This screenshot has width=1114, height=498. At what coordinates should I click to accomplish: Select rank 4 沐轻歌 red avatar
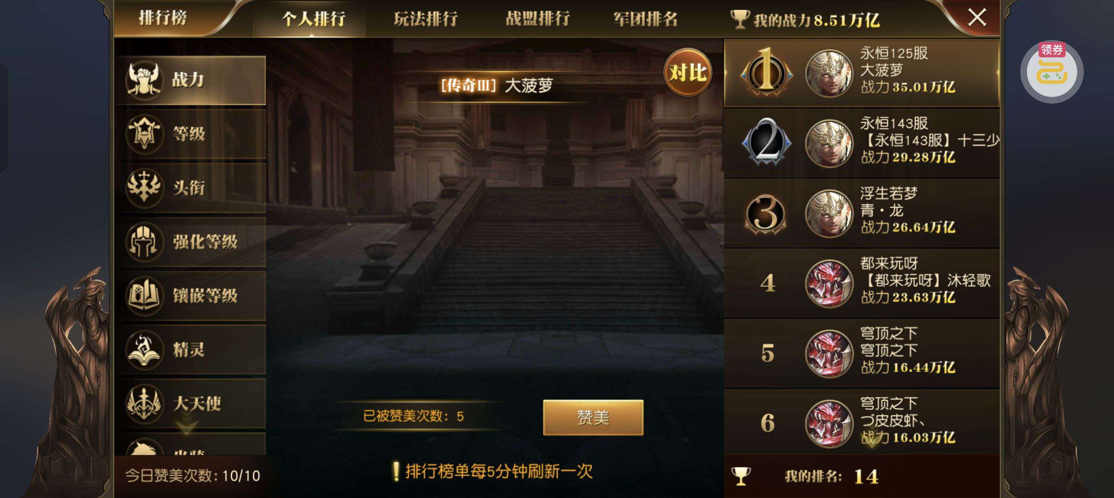(829, 284)
